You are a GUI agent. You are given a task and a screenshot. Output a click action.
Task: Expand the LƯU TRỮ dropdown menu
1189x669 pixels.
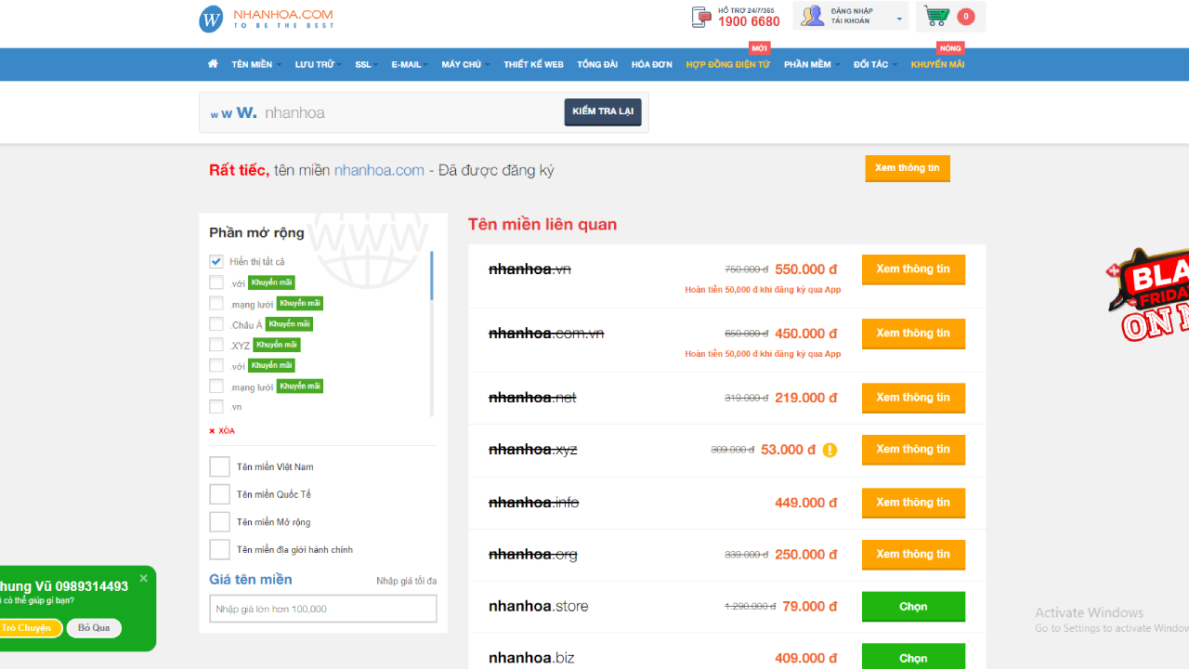click(x=318, y=64)
